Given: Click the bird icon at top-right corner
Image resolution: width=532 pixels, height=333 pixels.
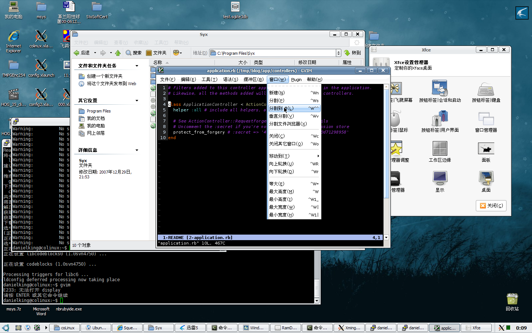Looking at the screenshot, I should (522, 13).
